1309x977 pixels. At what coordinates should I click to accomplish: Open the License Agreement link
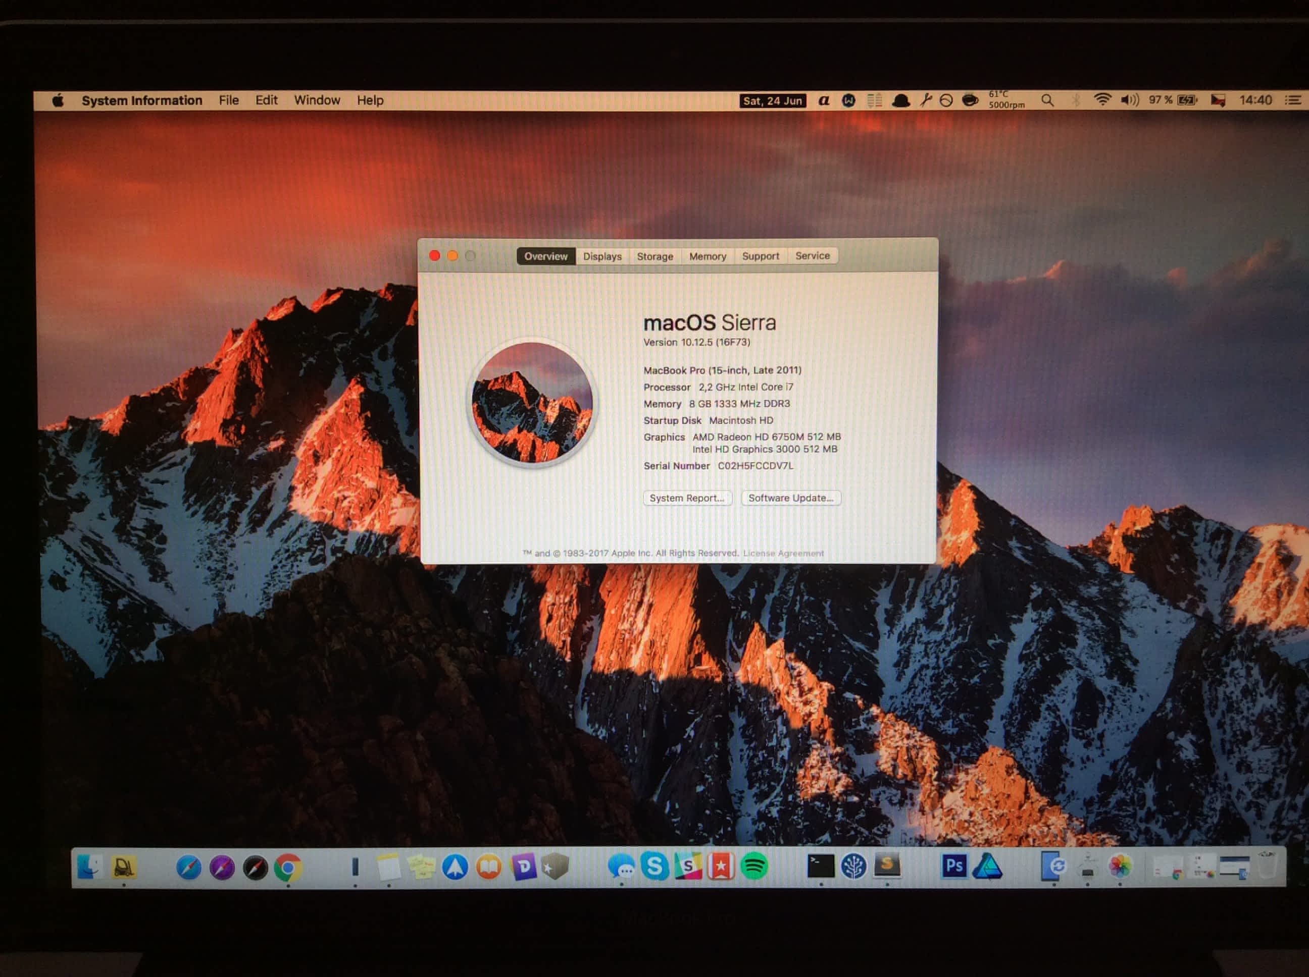tap(783, 554)
